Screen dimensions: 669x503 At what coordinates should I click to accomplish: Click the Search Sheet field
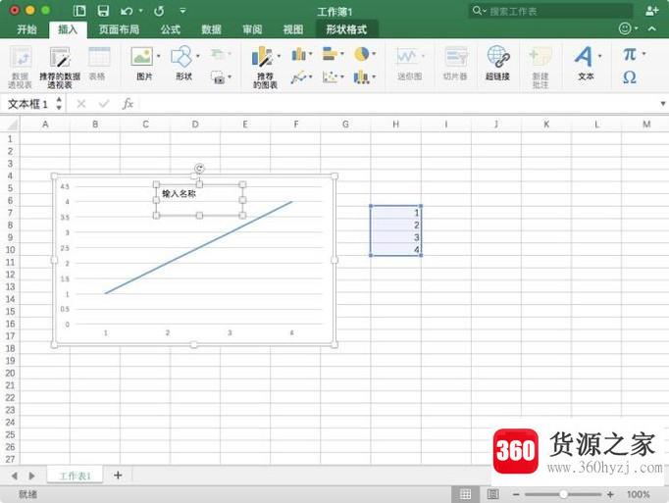pos(551,11)
